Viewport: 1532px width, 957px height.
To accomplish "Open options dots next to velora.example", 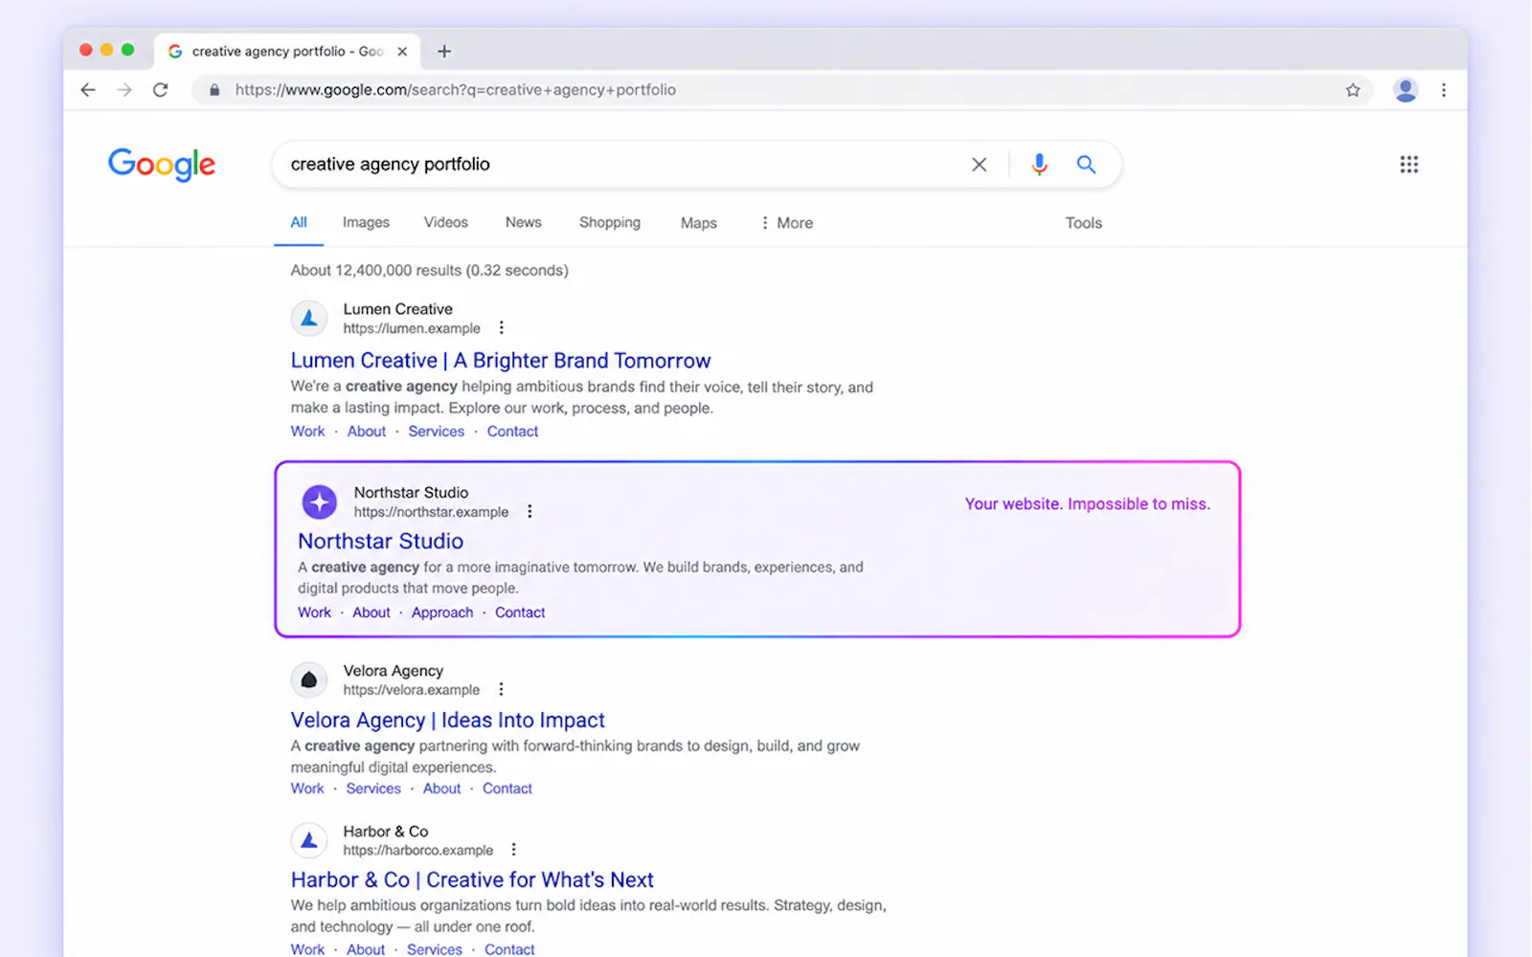I will (x=501, y=690).
